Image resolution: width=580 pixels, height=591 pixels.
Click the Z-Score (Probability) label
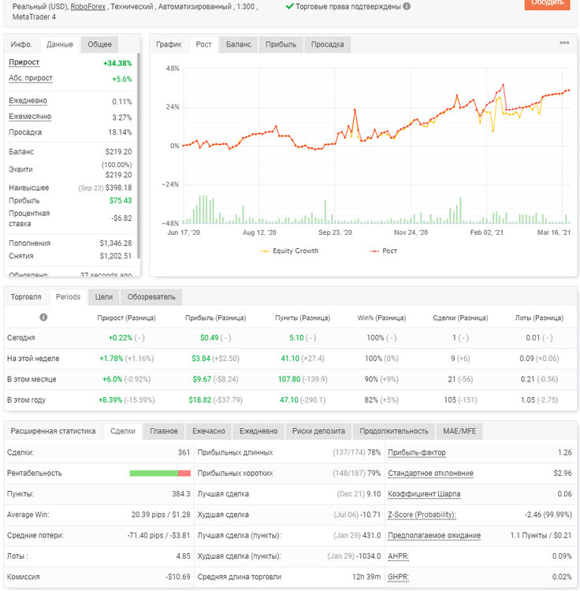422,515
